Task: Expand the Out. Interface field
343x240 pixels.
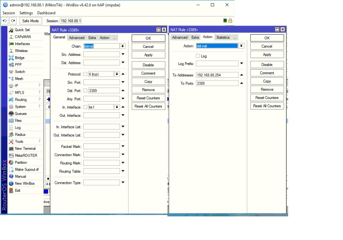Action: [x=123, y=115]
